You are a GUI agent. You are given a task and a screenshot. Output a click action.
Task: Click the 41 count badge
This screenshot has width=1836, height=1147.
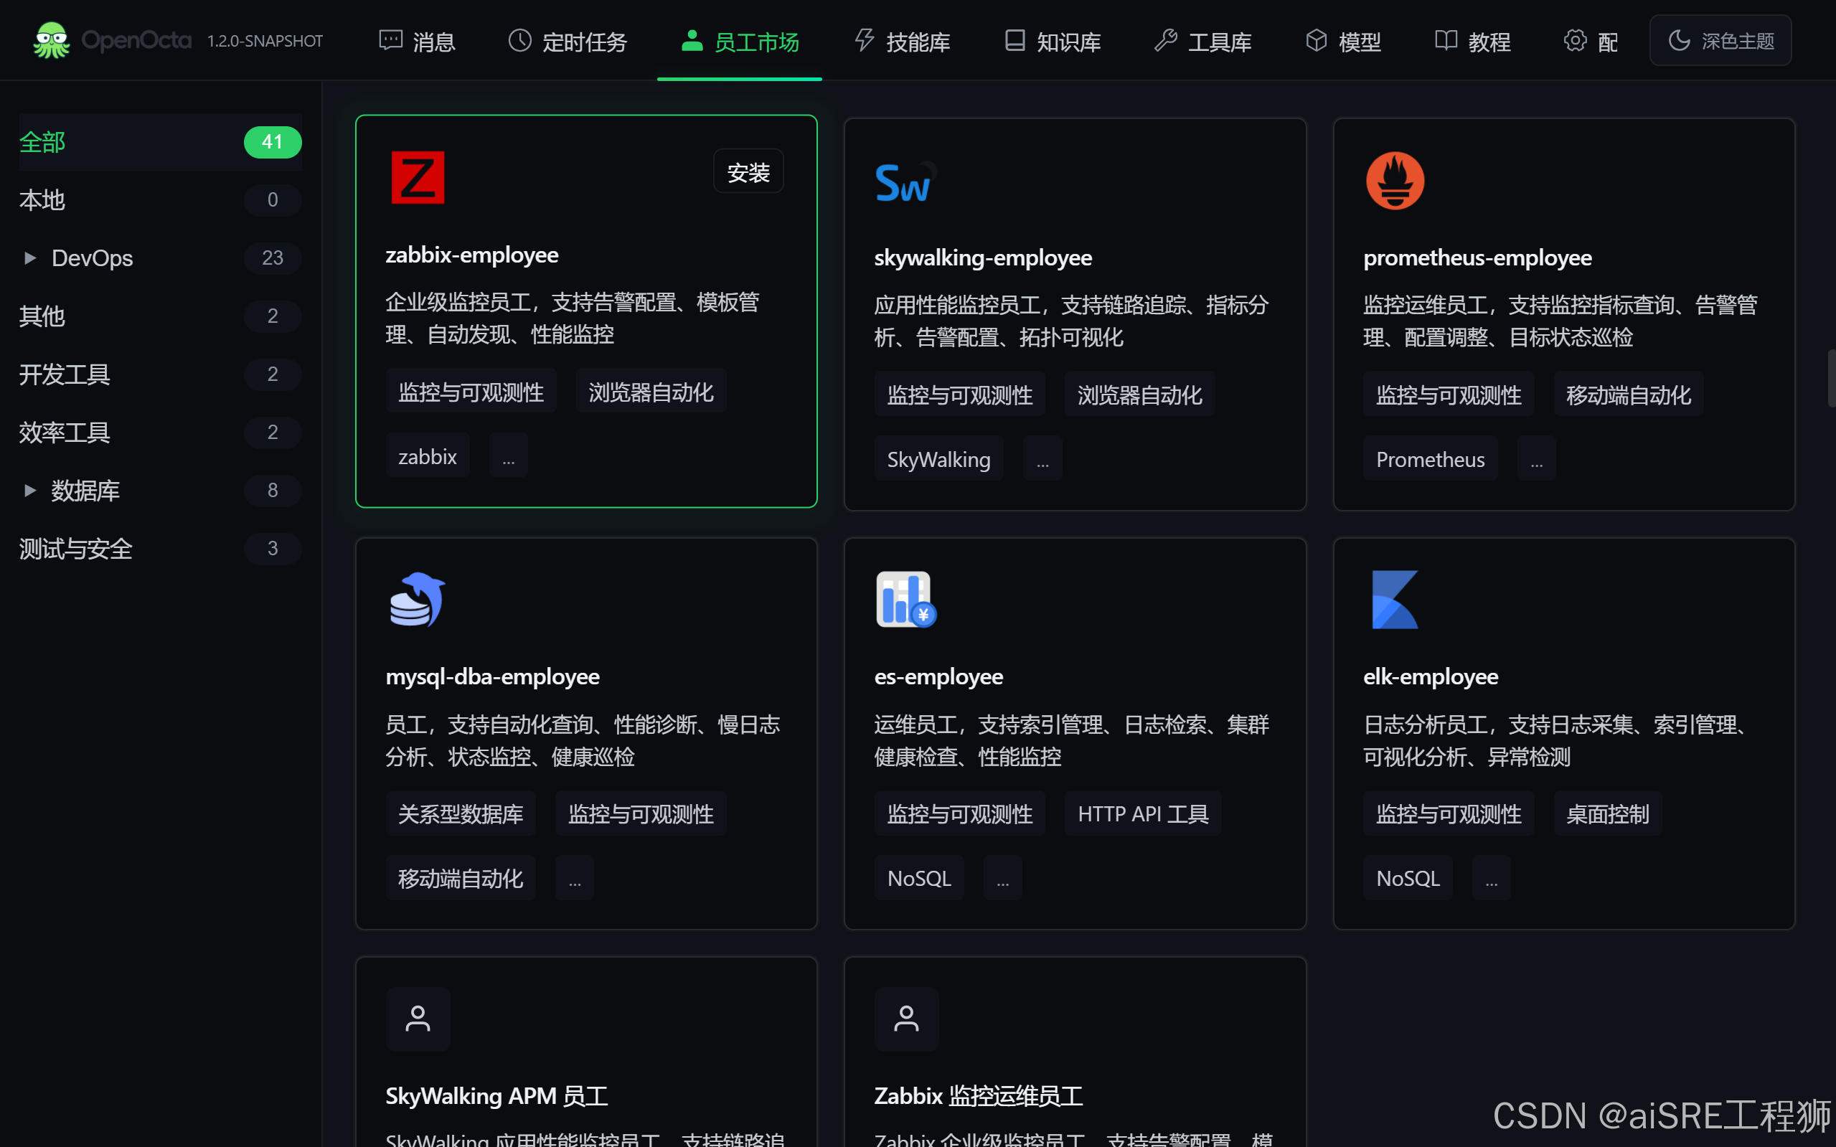(273, 142)
